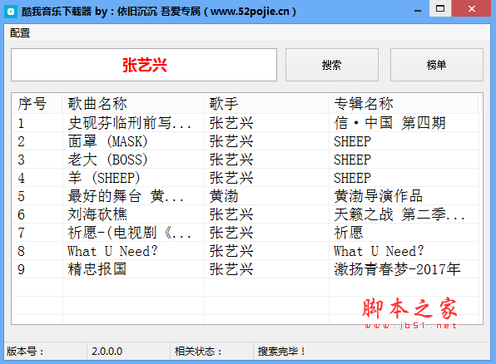Screen dimensions: 496x364
Task: Sort by the 歌曲名称 column header
Action: [133, 104]
